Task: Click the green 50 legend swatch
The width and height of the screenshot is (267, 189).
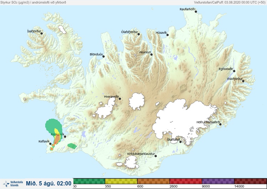Action: coord(89,181)
